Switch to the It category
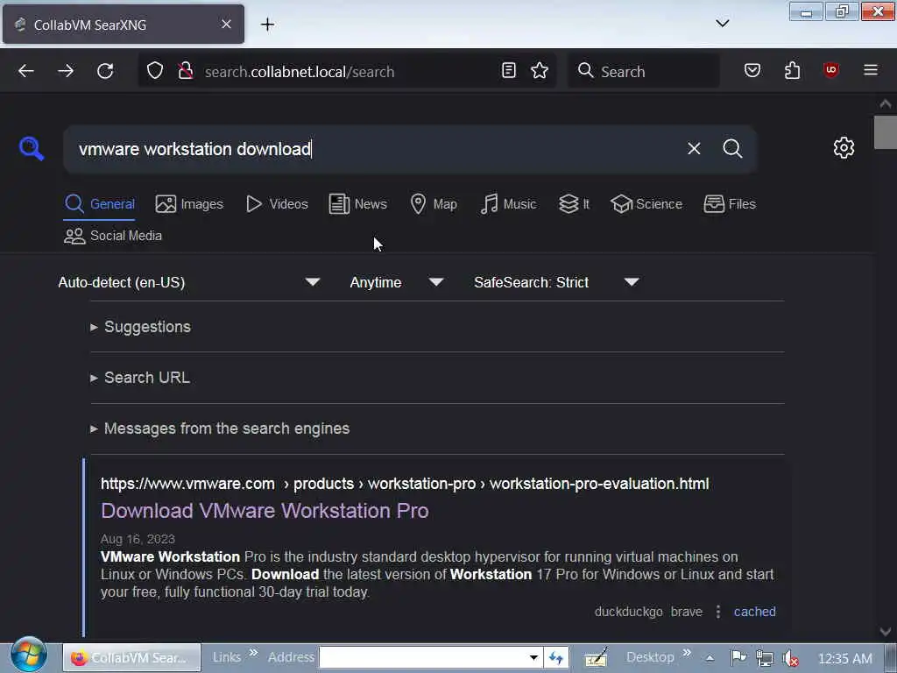This screenshot has width=897, height=673. 574,203
